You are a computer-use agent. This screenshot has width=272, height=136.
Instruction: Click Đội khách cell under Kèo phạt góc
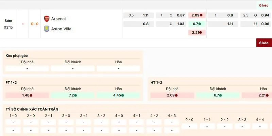(73, 68)
